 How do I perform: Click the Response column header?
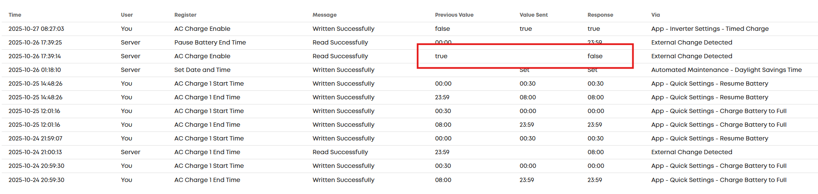click(600, 15)
